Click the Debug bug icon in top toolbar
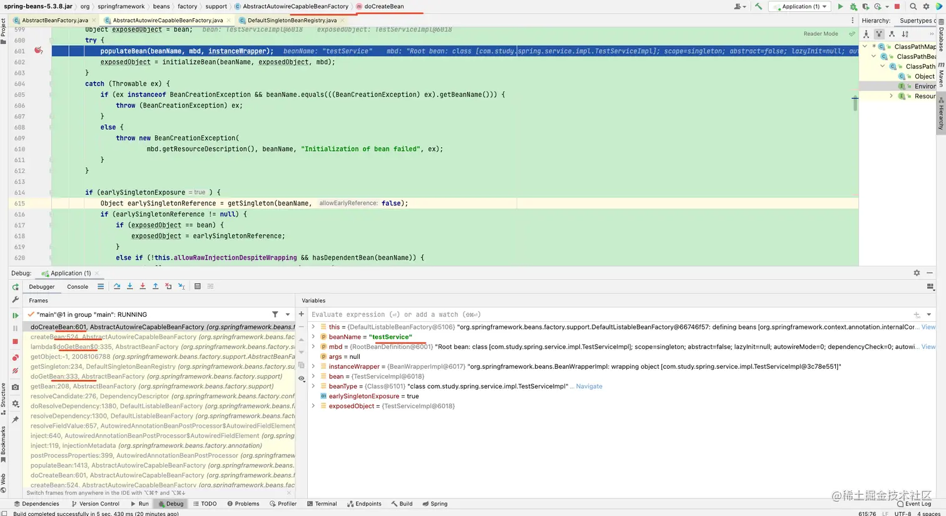Viewport: 946px width, 516px height. pyautogui.click(x=853, y=6)
